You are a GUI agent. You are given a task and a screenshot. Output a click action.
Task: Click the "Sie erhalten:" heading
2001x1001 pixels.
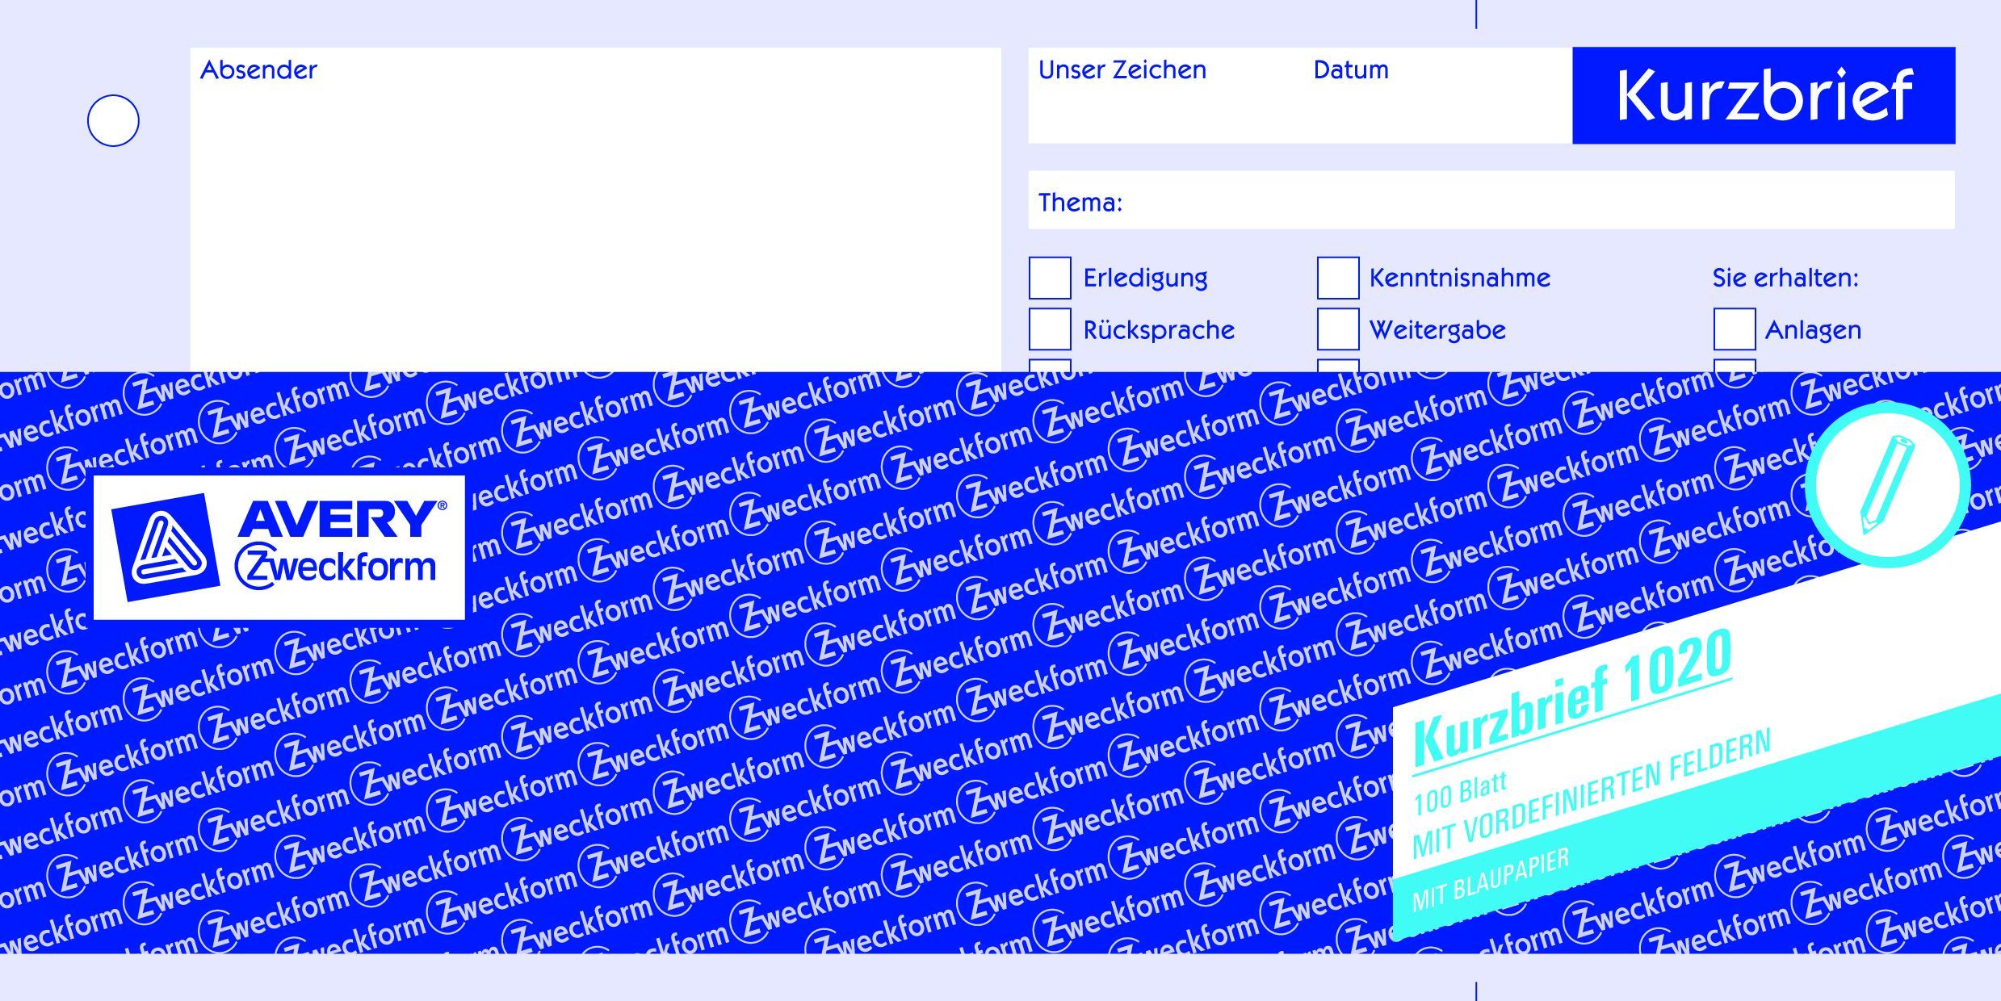(1785, 279)
